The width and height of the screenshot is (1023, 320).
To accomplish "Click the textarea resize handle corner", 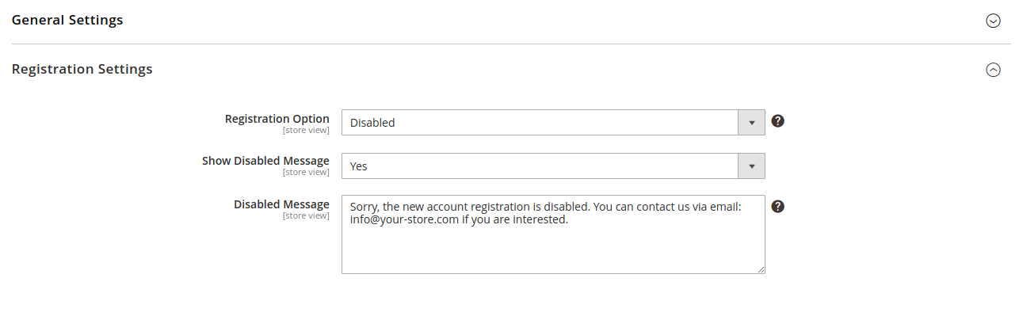I will (761, 269).
